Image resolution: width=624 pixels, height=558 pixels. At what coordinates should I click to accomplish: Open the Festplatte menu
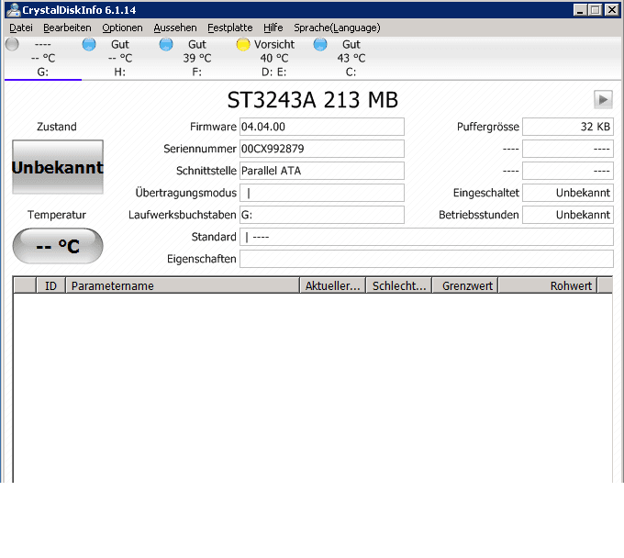pyautogui.click(x=230, y=28)
